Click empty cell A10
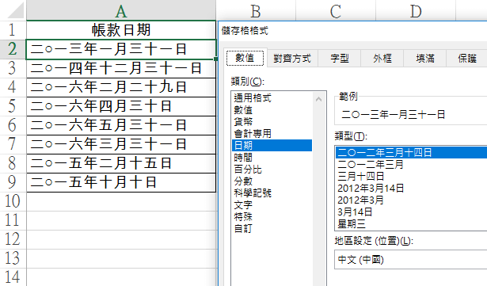Viewport: 487px width, 286px height. tap(121, 201)
